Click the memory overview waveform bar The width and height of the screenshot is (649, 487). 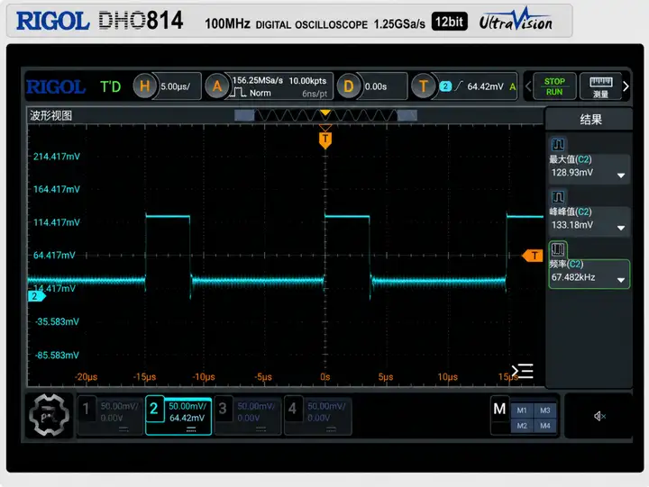[x=325, y=115]
